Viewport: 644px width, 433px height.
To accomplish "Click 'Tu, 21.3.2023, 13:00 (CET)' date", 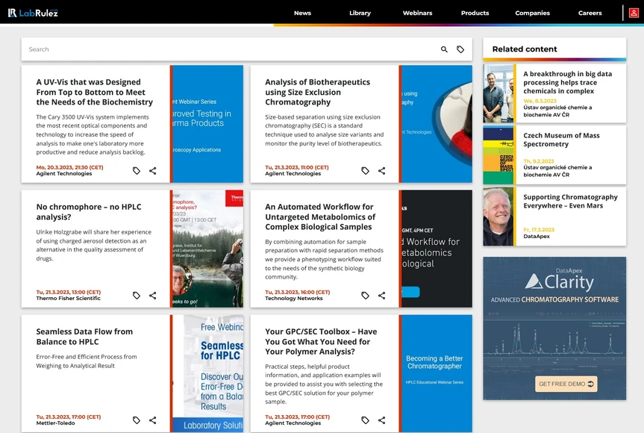I will 68,292.
